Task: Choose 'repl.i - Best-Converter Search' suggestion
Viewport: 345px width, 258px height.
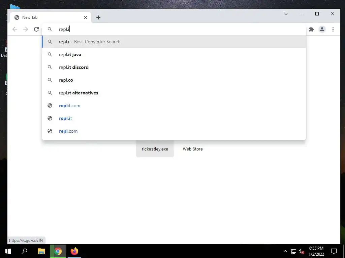Action: 174,42
